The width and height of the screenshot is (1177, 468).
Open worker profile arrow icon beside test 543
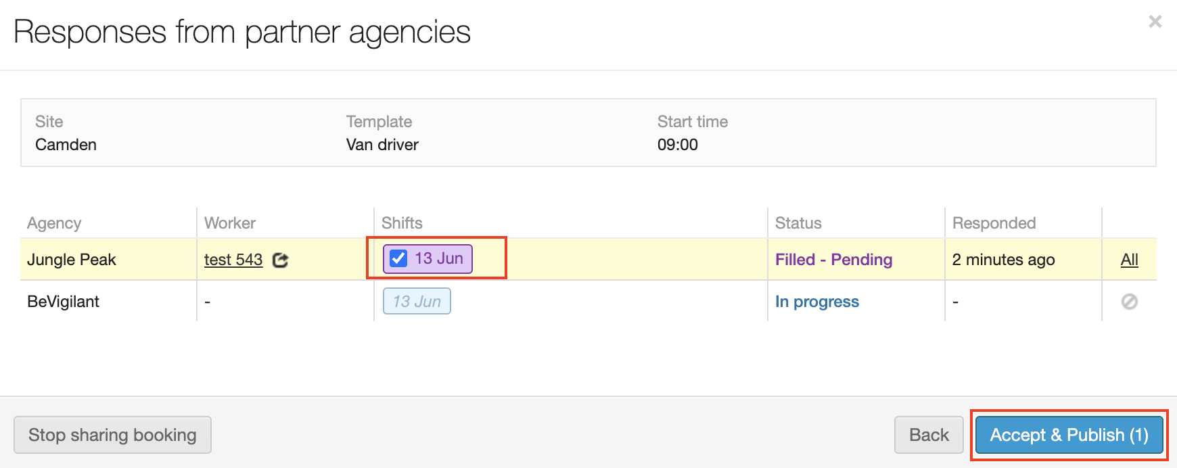point(280,260)
